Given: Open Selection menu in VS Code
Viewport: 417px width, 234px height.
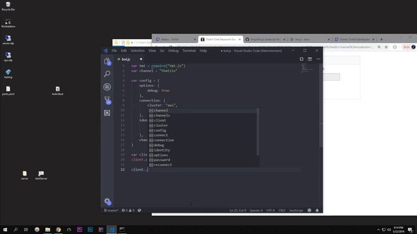Looking at the screenshot, I should click(x=137, y=51).
